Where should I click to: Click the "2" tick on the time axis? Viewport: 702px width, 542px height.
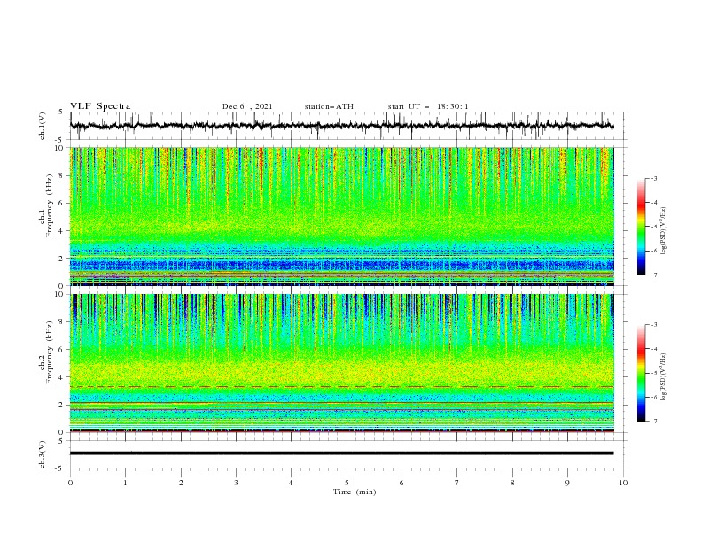(x=181, y=483)
